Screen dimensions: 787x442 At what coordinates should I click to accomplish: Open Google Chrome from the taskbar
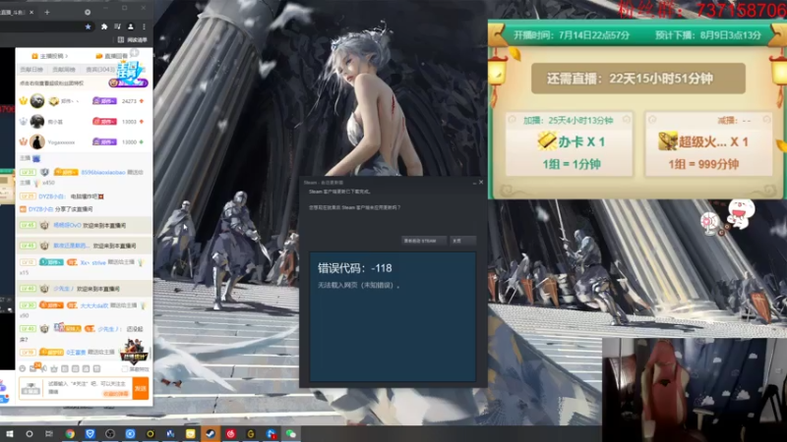[70, 433]
